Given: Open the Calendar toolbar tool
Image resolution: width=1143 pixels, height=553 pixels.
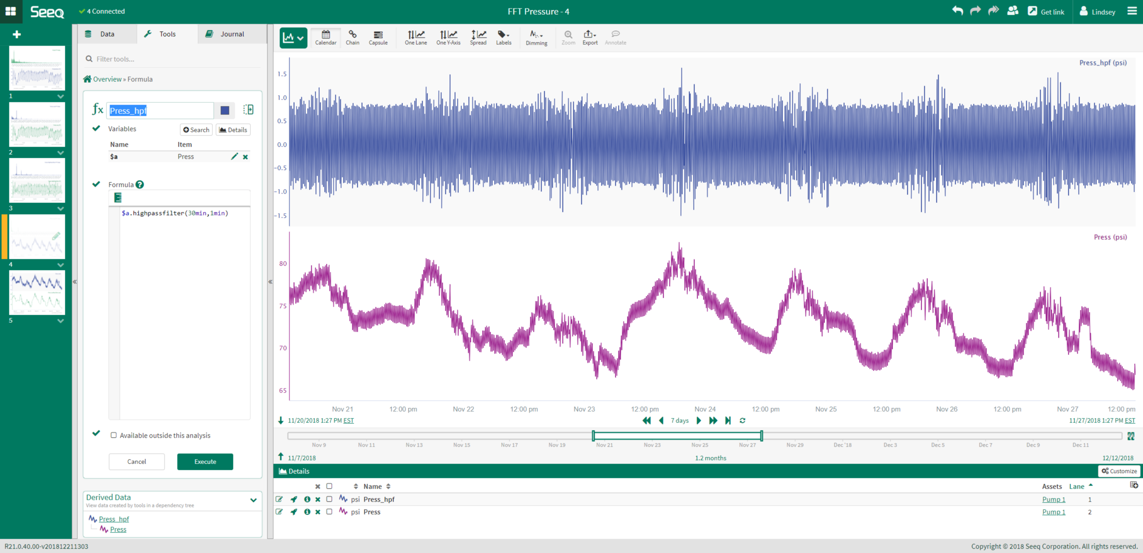Looking at the screenshot, I should (x=325, y=38).
